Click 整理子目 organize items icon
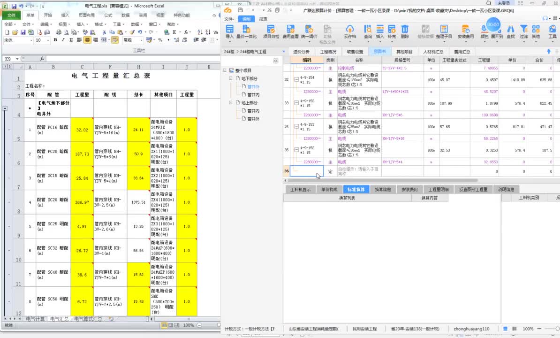This screenshot has width=560, height=338. click(x=444, y=29)
